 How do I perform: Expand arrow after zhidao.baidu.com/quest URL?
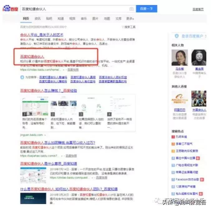[x=92, y=178]
